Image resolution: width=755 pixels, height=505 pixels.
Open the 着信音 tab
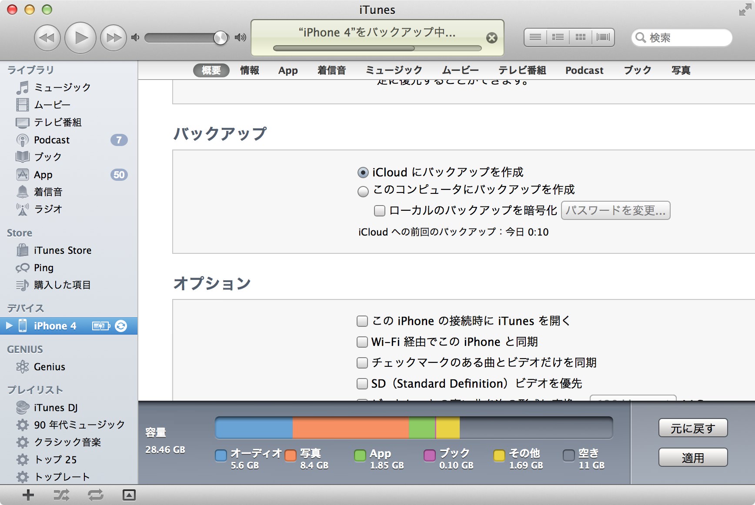[x=331, y=70]
